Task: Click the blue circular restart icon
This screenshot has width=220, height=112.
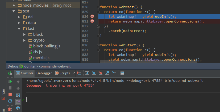Action: pos(10,101)
